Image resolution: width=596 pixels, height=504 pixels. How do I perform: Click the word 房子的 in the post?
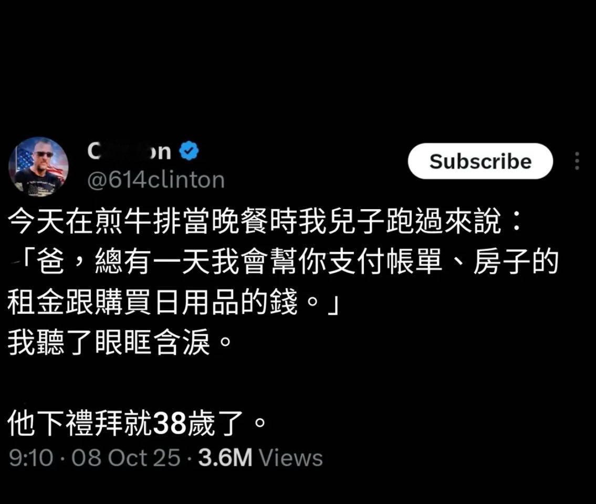516,262
